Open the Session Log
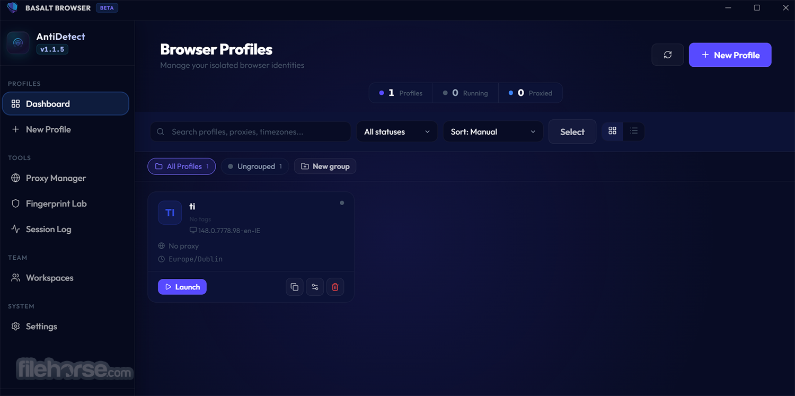This screenshot has width=795, height=396. point(66,229)
